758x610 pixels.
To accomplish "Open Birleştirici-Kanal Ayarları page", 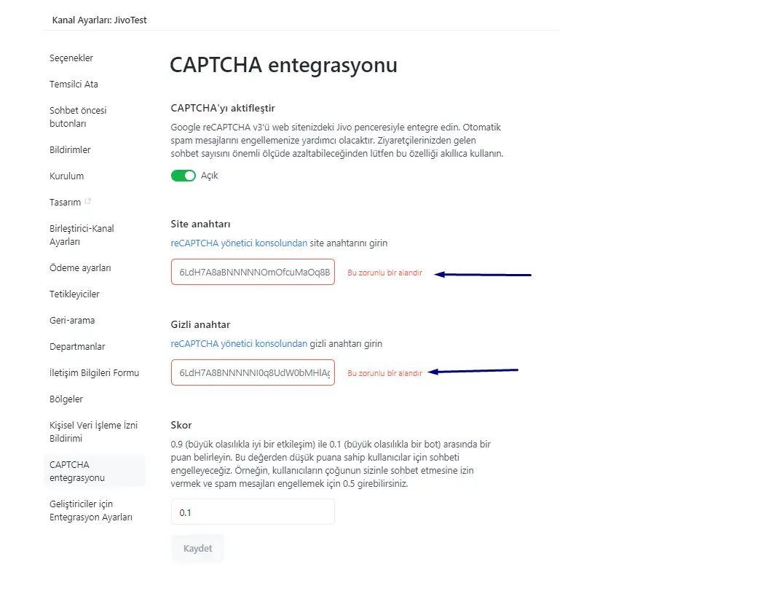I will pyautogui.click(x=82, y=235).
